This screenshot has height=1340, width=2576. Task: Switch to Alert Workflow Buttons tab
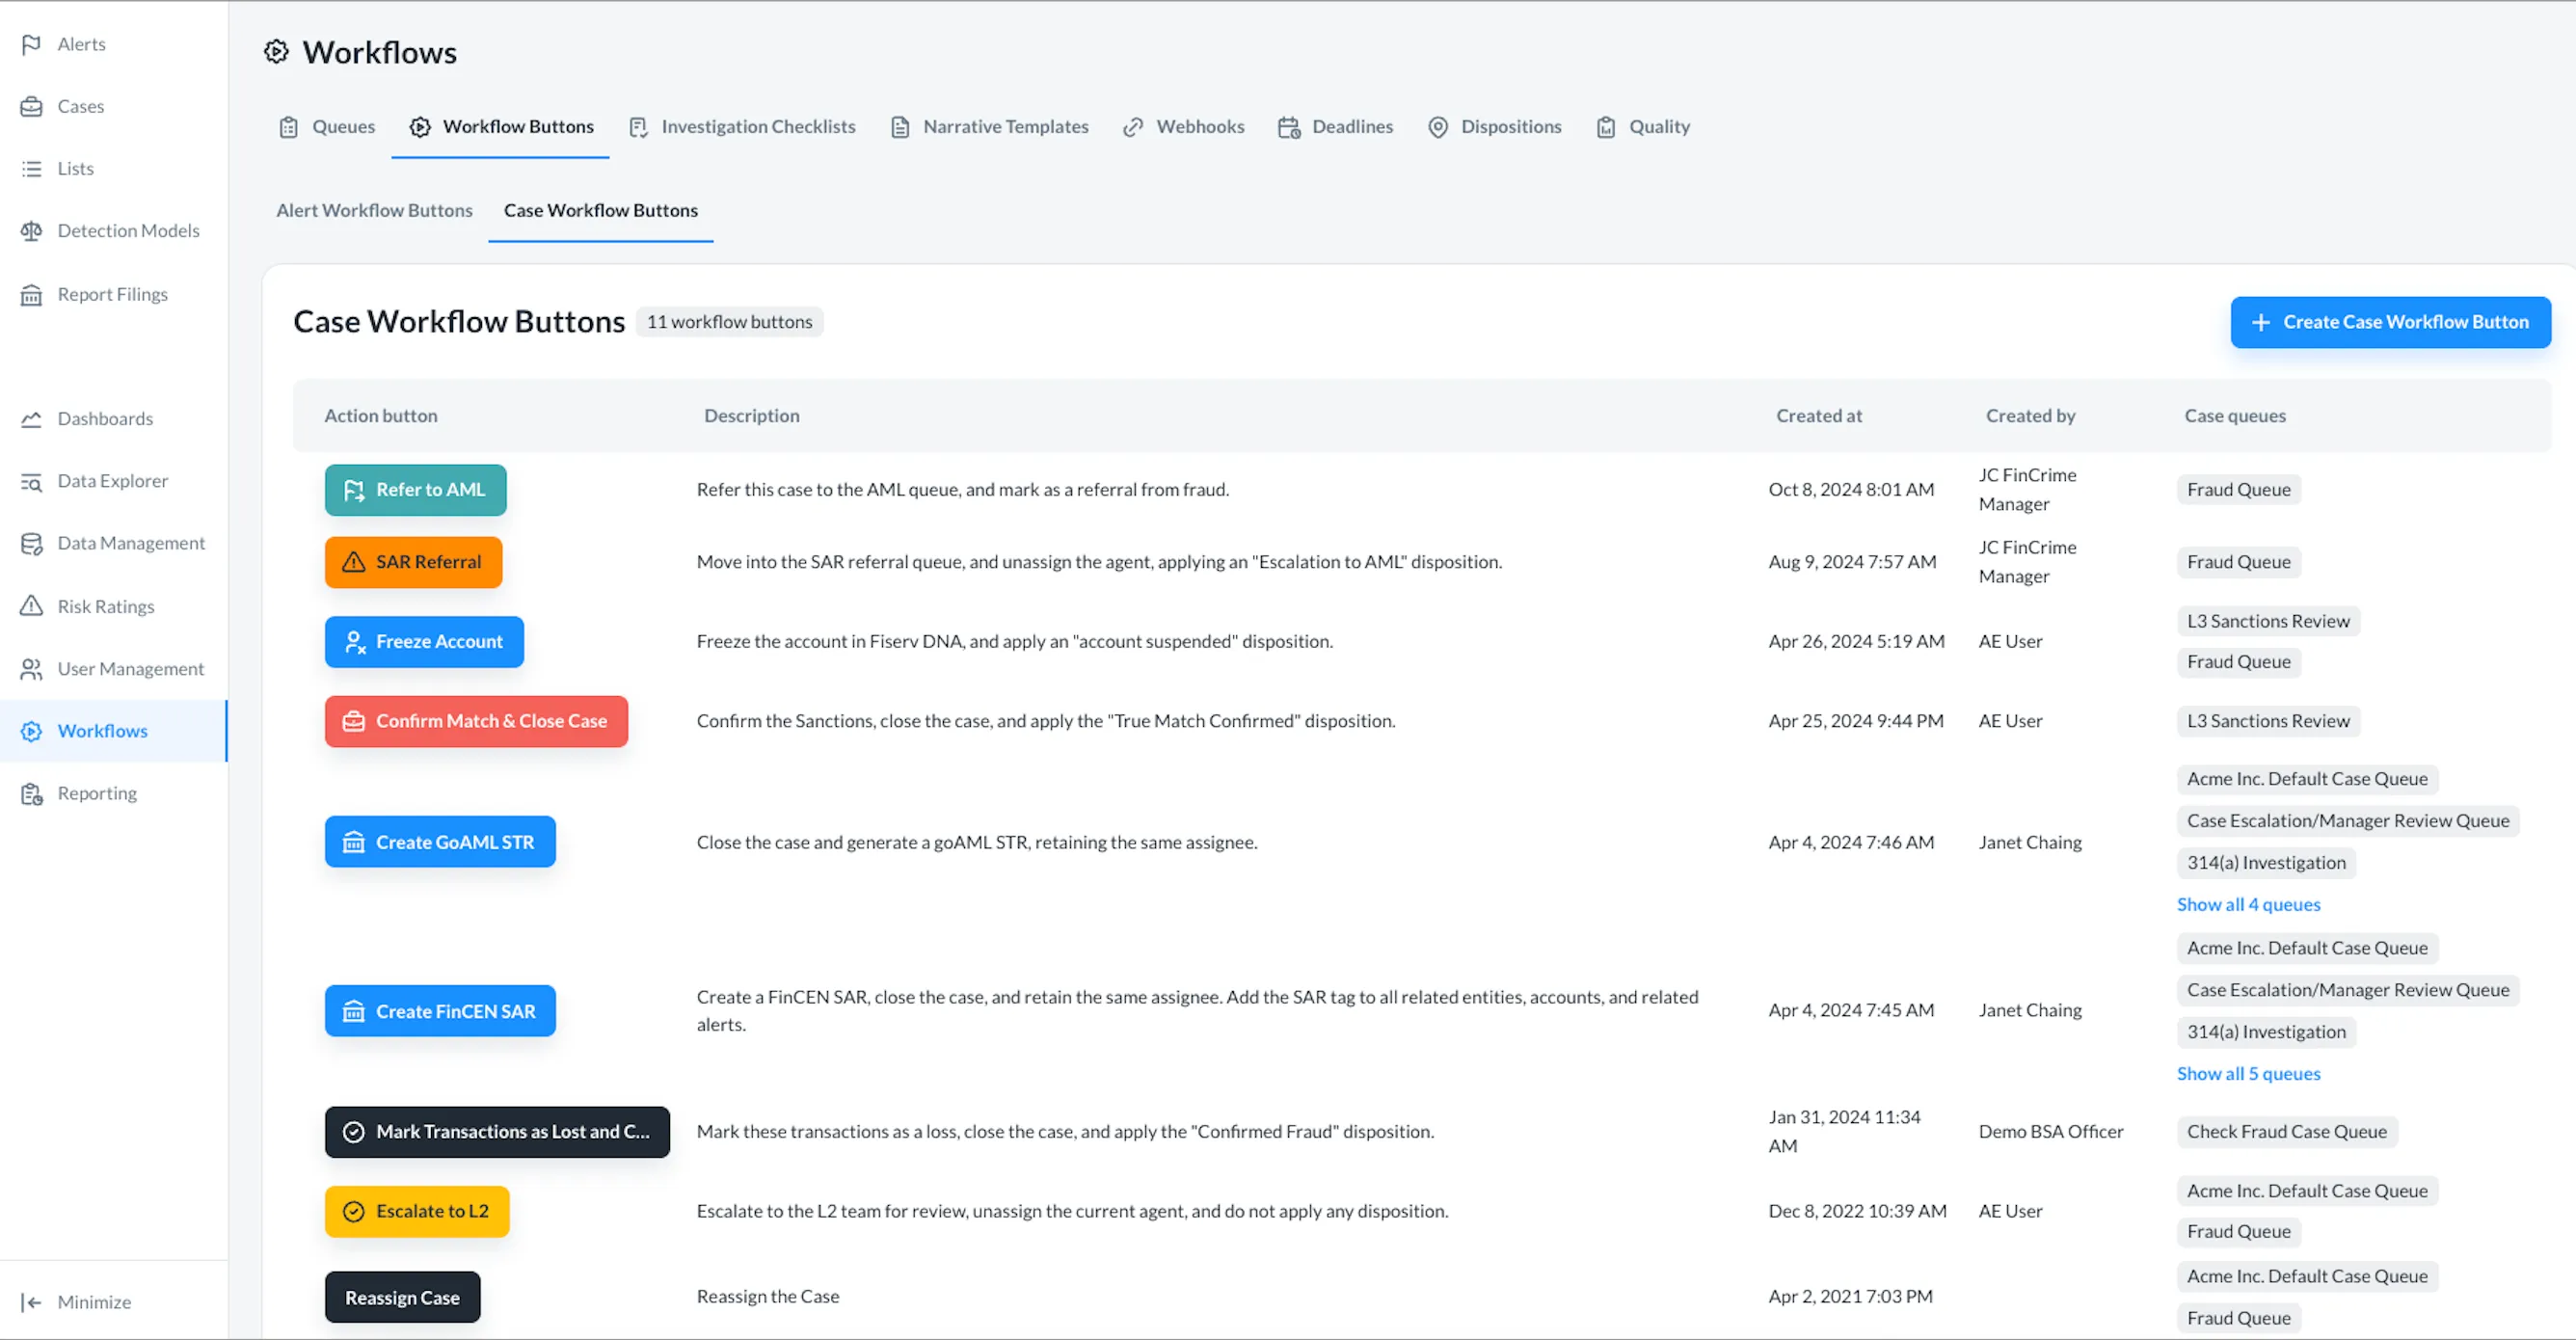374,210
